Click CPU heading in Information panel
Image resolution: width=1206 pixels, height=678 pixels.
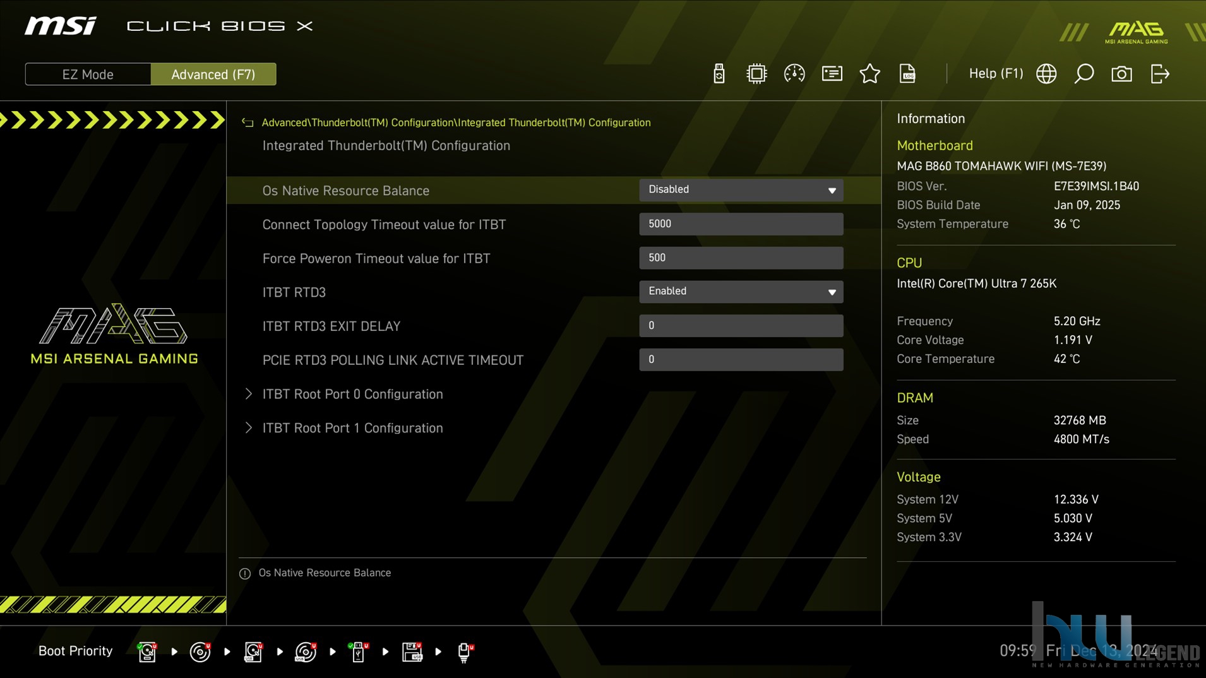(909, 263)
